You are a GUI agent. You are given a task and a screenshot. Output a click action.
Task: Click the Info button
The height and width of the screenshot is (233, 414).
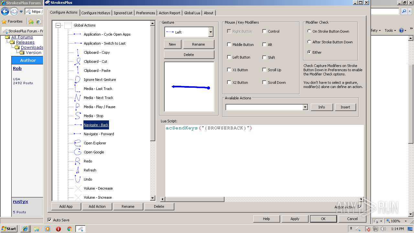pos(321,107)
